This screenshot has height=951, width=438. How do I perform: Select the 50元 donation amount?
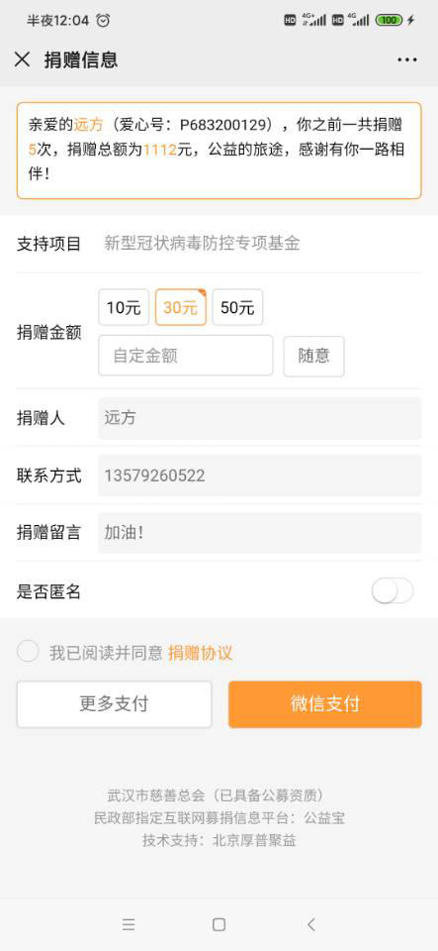(237, 307)
